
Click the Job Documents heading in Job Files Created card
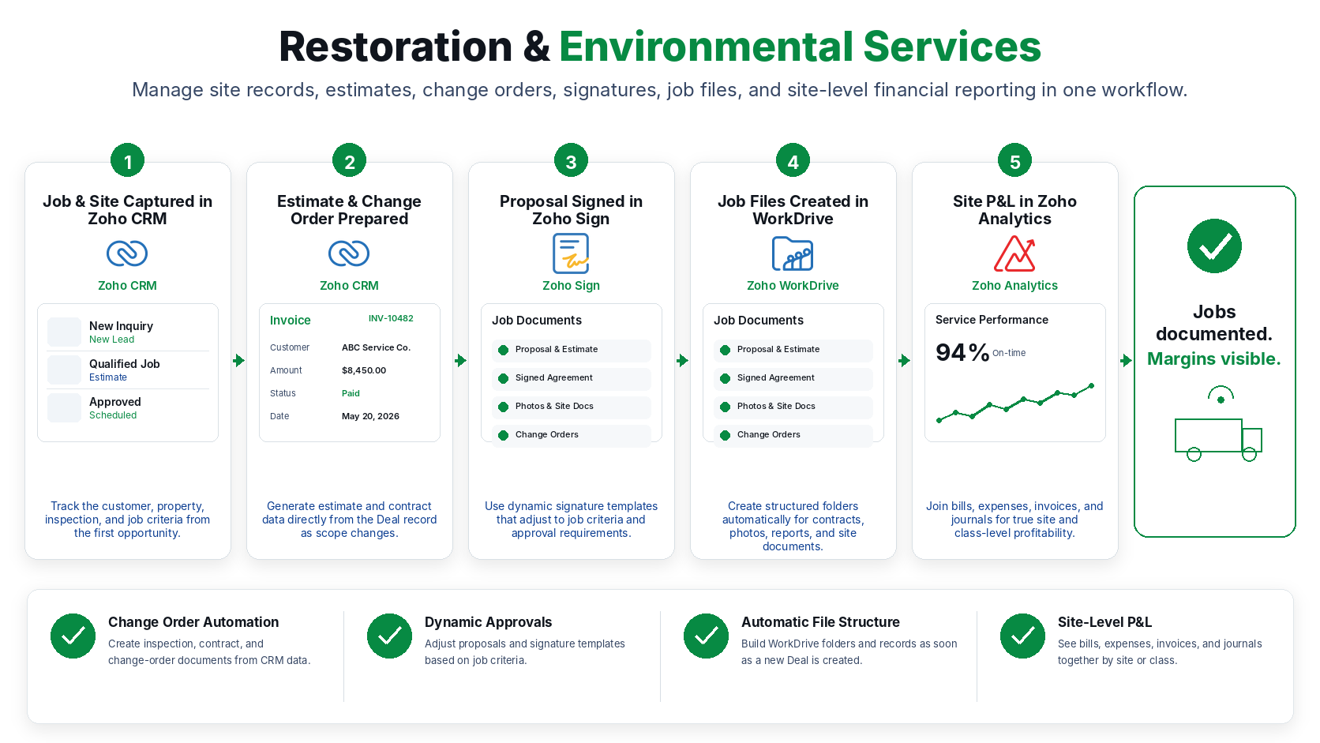[x=759, y=321]
